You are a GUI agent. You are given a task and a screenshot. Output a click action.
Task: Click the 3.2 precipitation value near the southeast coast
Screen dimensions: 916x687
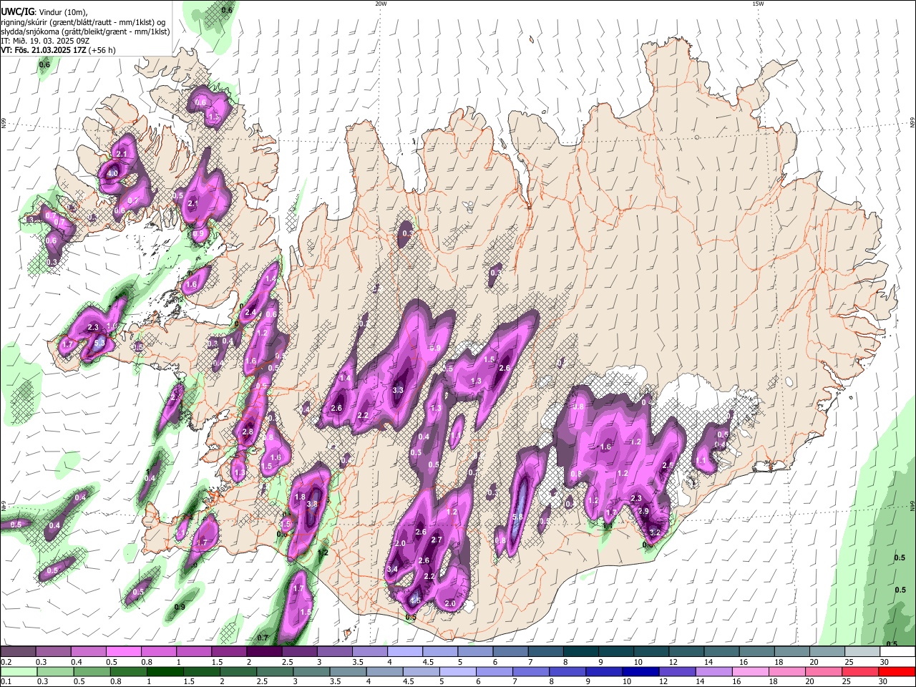[655, 532]
